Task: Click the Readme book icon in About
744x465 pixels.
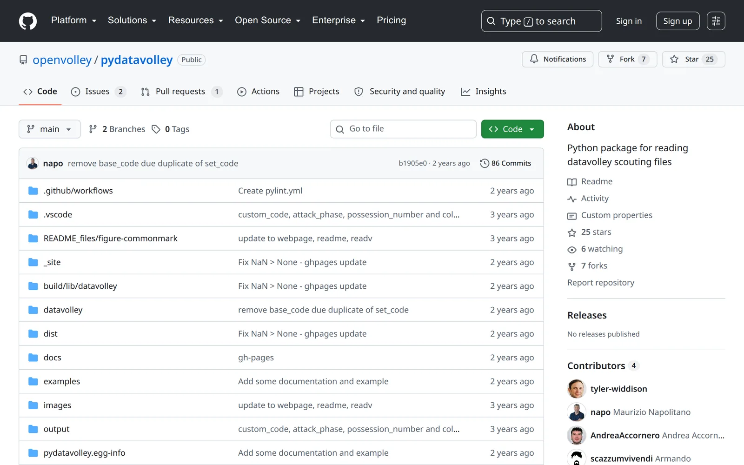Action: coord(572,182)
